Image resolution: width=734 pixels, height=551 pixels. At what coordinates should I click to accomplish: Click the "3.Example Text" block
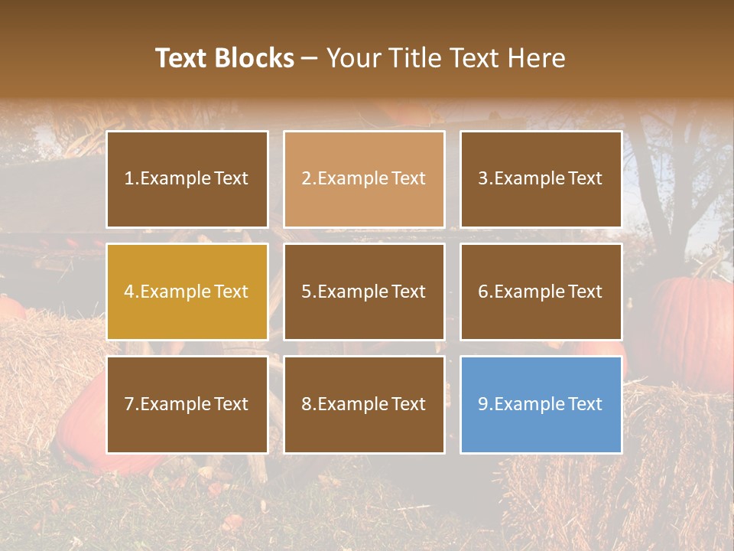[541, 179]
